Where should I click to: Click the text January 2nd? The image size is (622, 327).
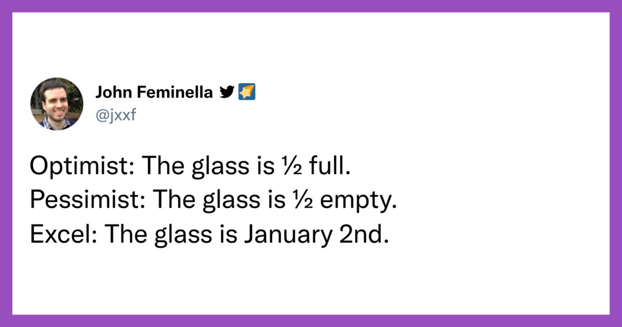(316, 235)
